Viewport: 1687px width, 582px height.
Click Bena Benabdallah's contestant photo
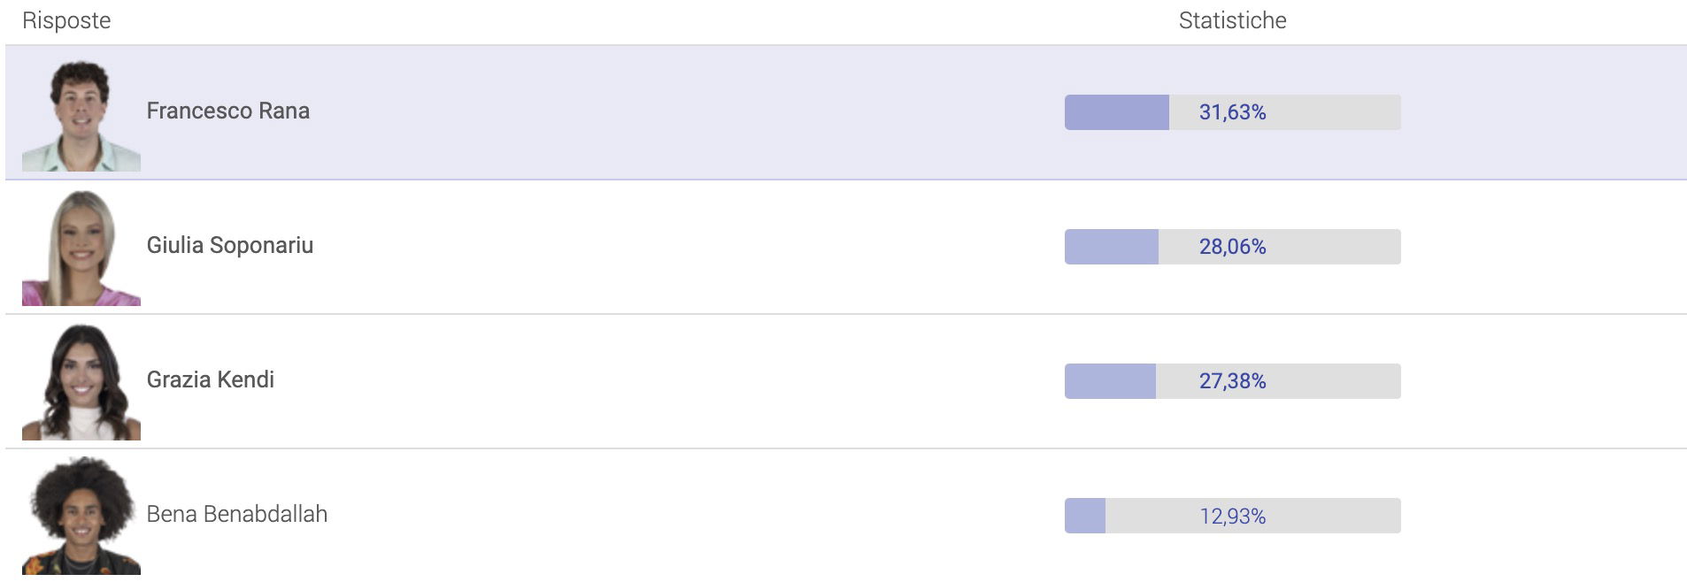click(x=81, y=516)
